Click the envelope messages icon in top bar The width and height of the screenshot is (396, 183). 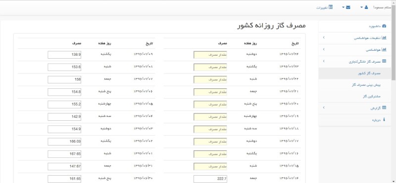click(348, 7)
